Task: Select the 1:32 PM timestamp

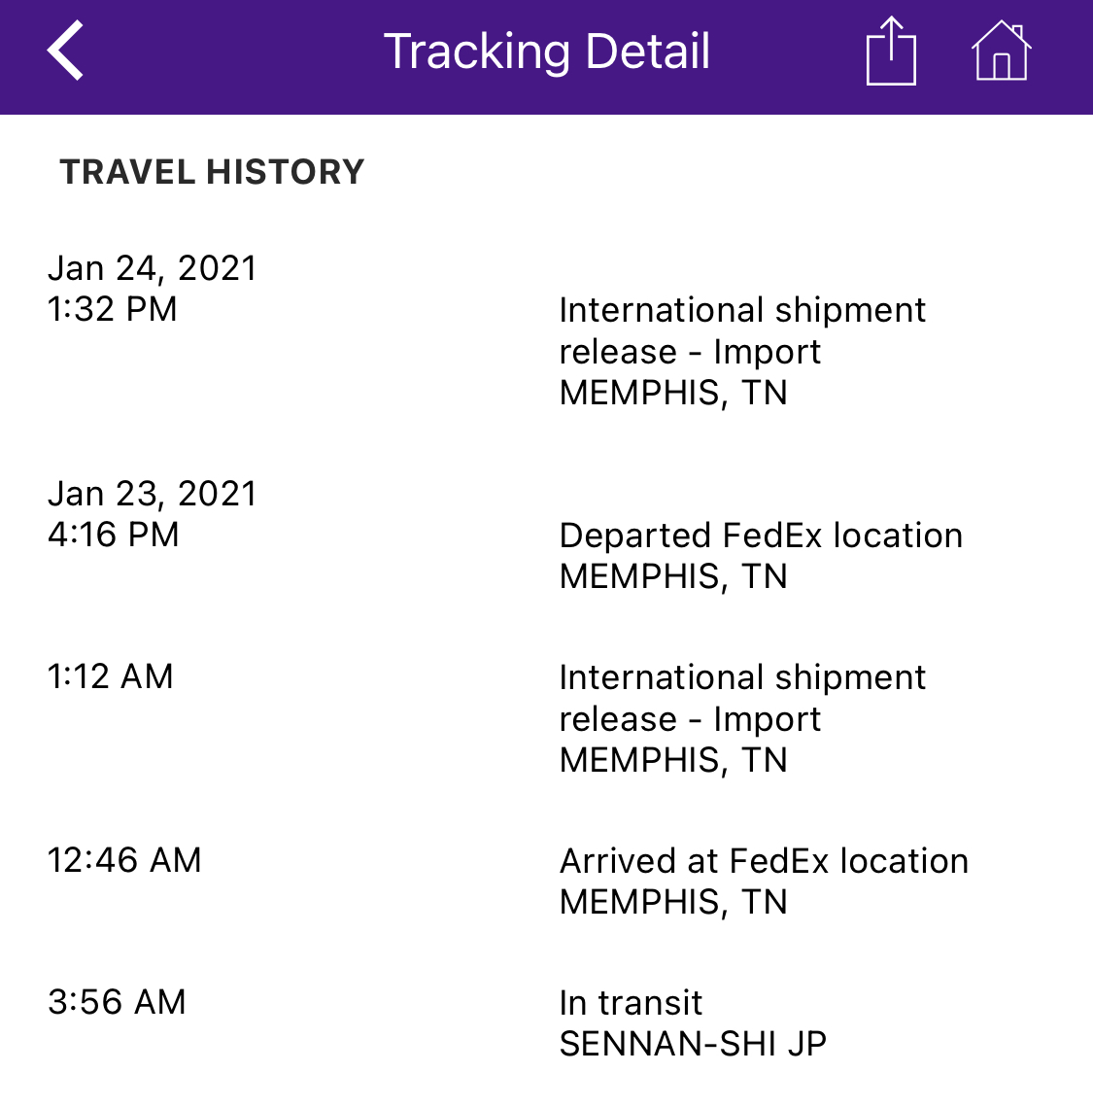Action: tap(113, 309)
